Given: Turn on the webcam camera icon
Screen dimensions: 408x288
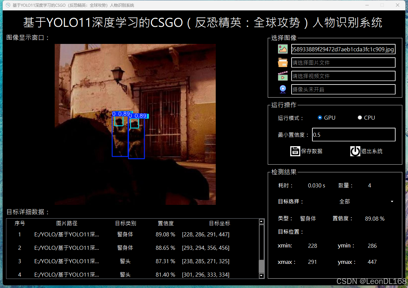Looking at the screenshot, I should [283, 89].
